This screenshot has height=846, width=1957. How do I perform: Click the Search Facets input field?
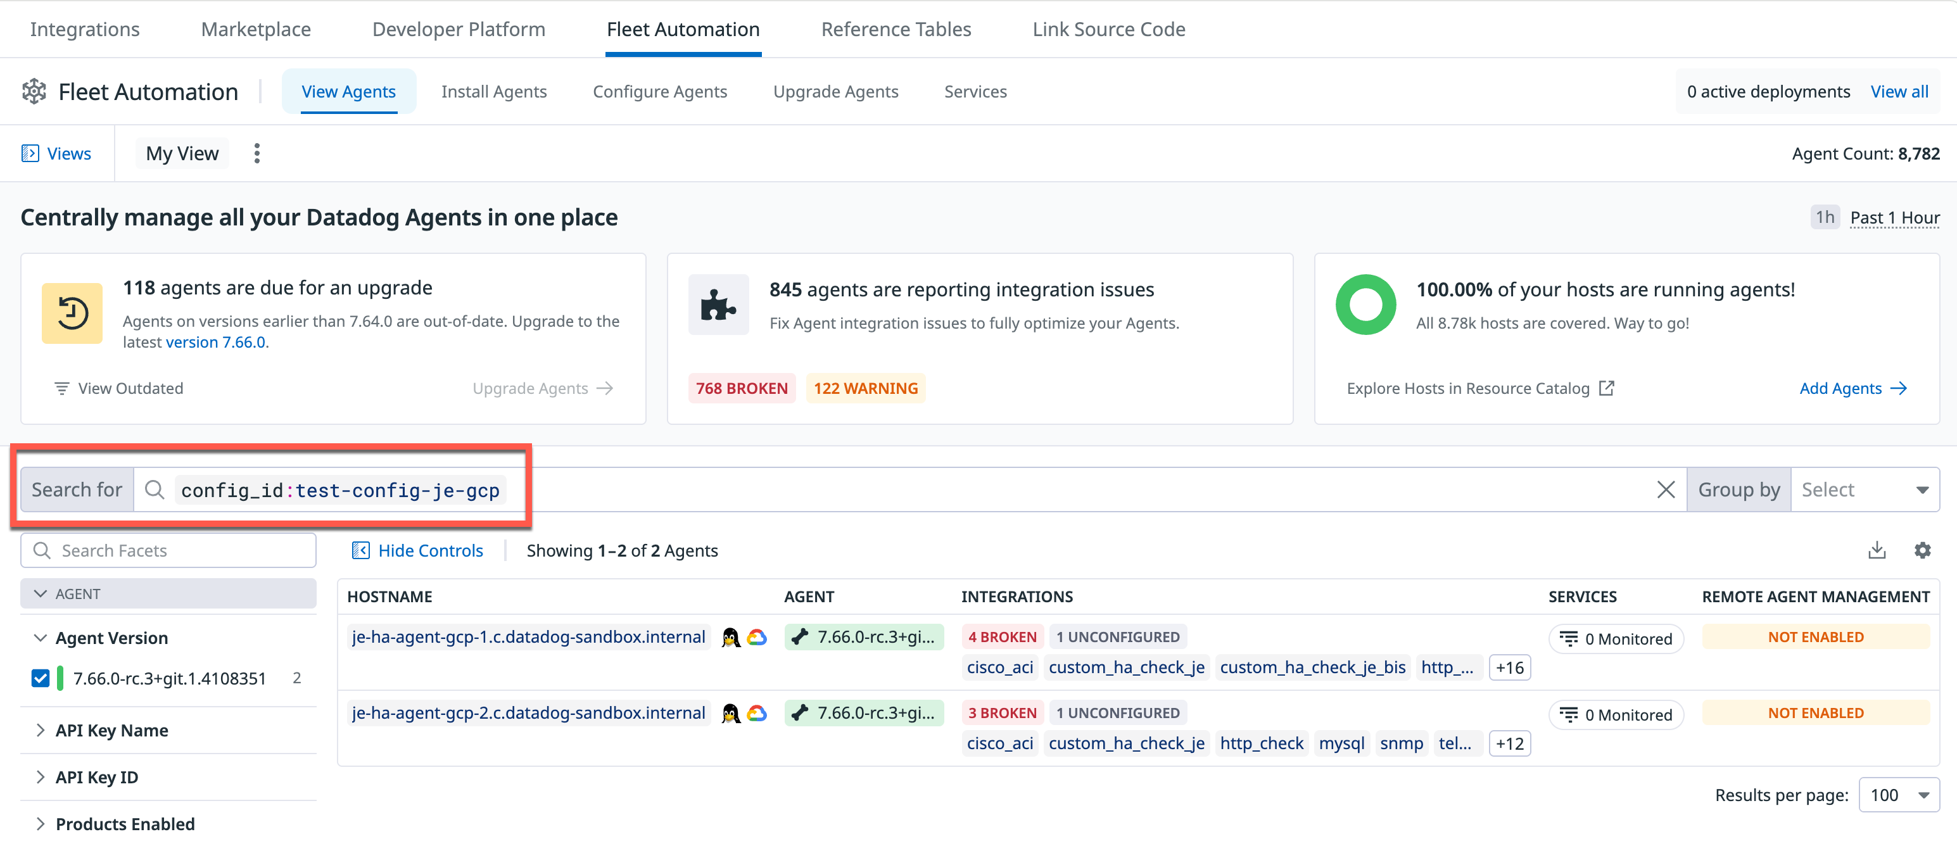(x=168, y=550)
